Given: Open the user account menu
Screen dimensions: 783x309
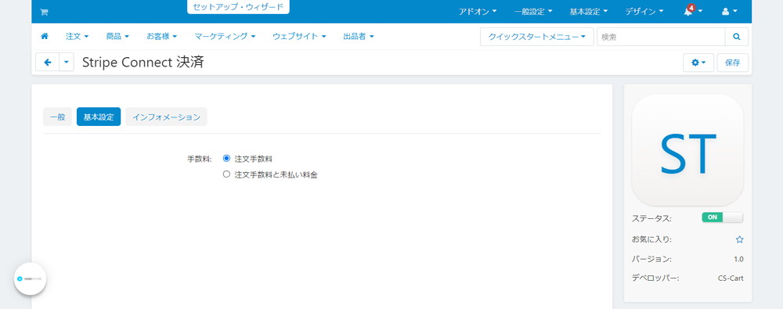Looking at the screenshot, I should click(729, 12).
